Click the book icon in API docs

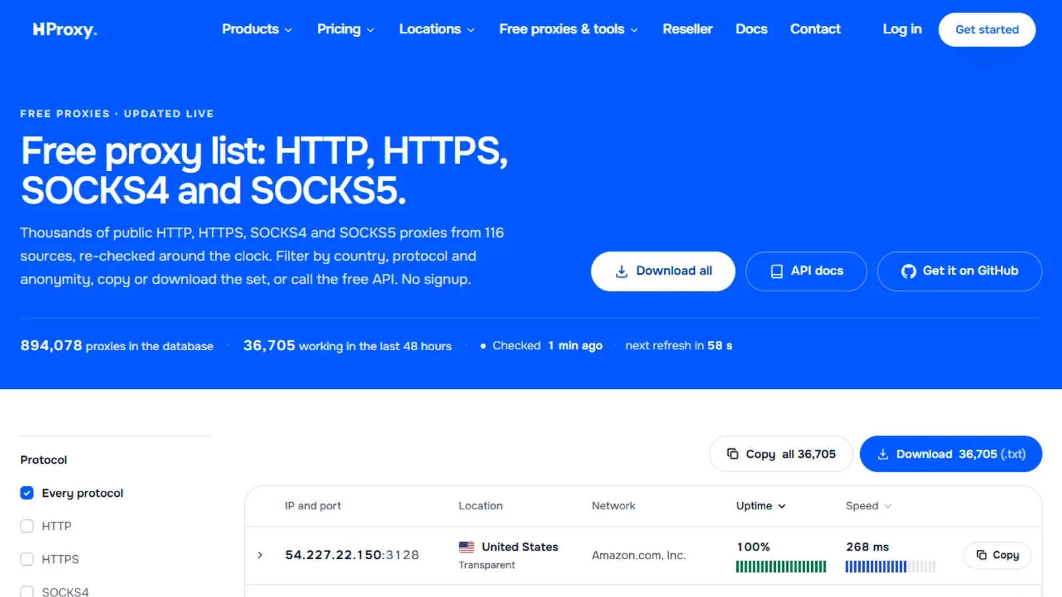tap(776, 271)
